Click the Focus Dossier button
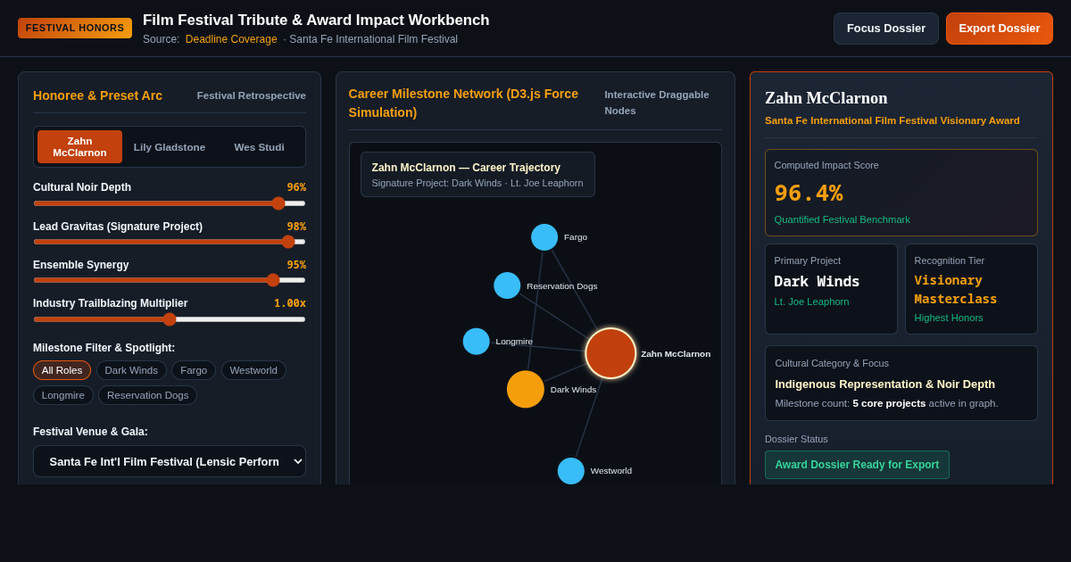1071x562 pixels. click(885, 29)
